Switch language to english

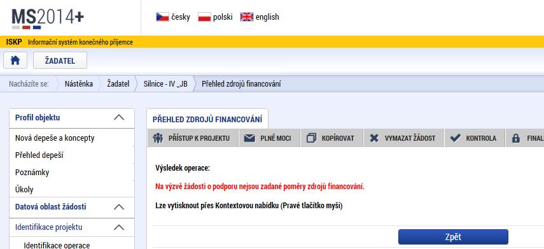(x=267, y=17)
